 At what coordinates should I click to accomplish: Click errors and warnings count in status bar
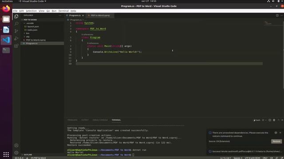(x=19, y=158)
